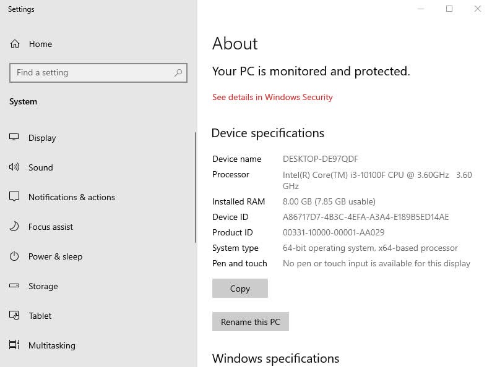Viewport: 492px width, 367px height.
Task: Go to Storage settings
Action: 43,286
